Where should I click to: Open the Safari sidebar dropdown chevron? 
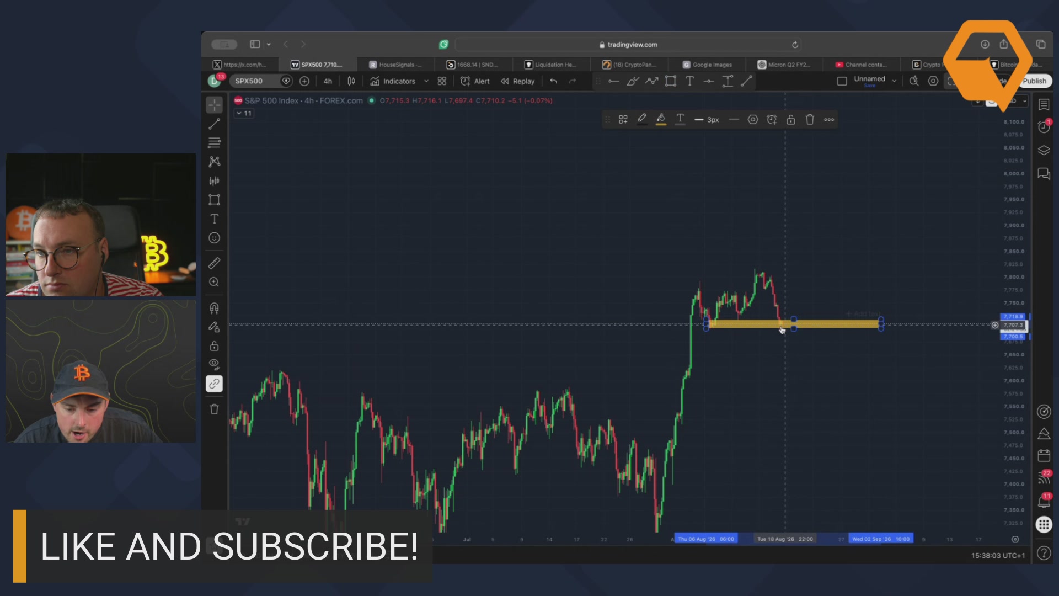tap(269, 44)
